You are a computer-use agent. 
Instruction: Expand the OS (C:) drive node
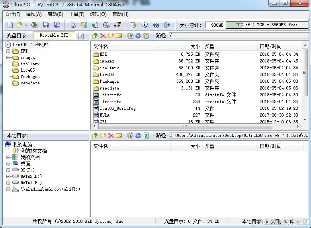click(8, 170)
